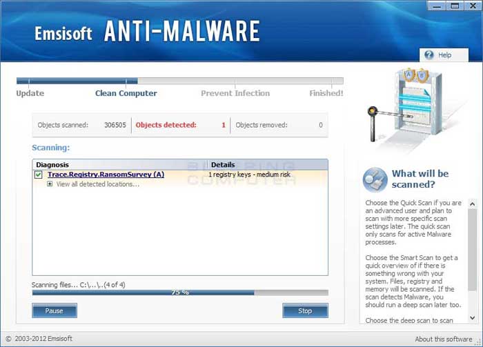Pause the running scan
Screen dimensions: 483x347
click(55, 310)
